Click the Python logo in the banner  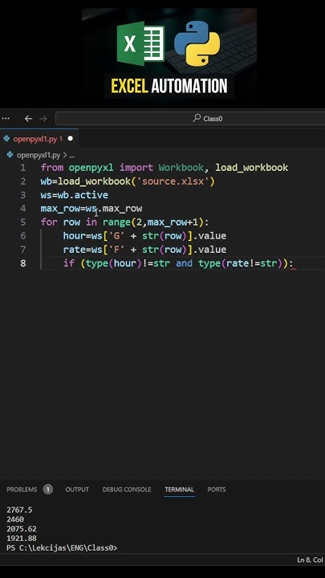(197, 43)
